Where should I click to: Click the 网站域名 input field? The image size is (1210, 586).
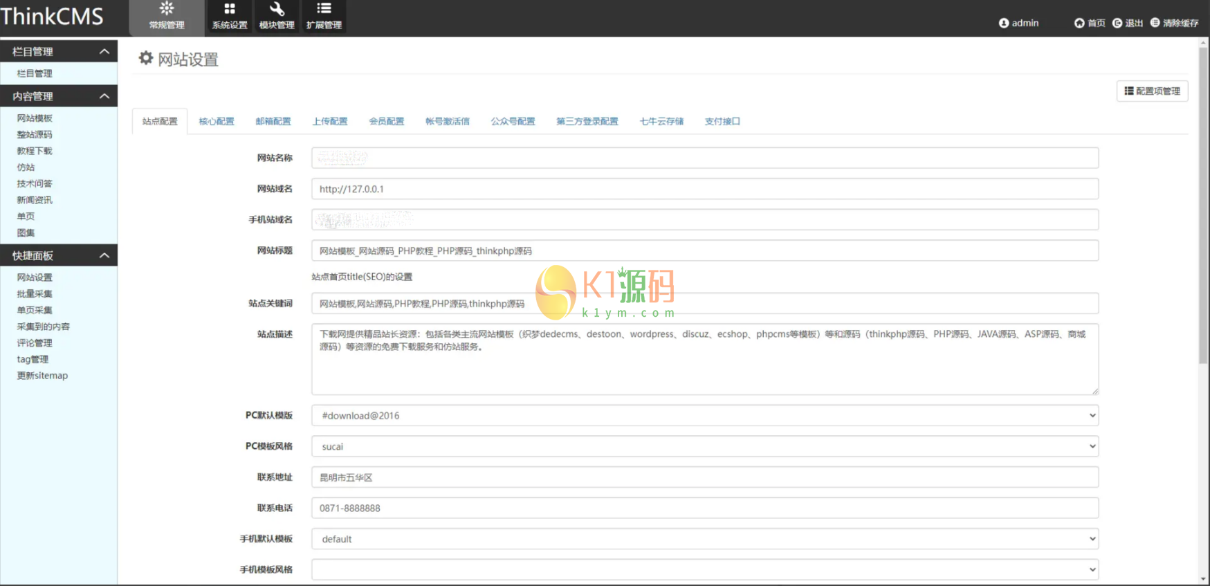point(704,189)
